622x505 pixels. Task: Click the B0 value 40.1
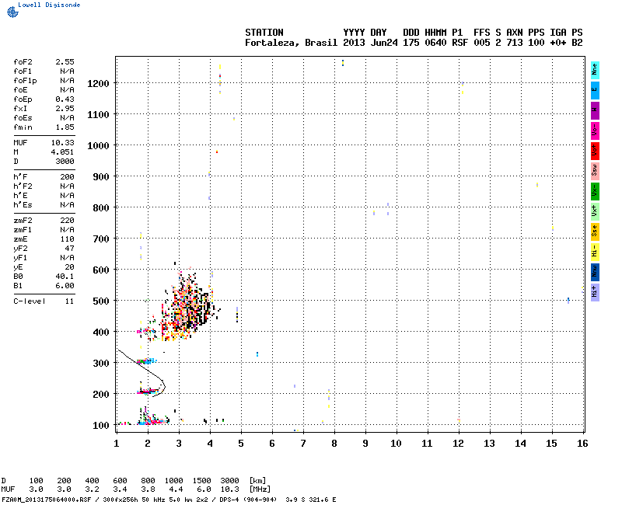point(65,277)
